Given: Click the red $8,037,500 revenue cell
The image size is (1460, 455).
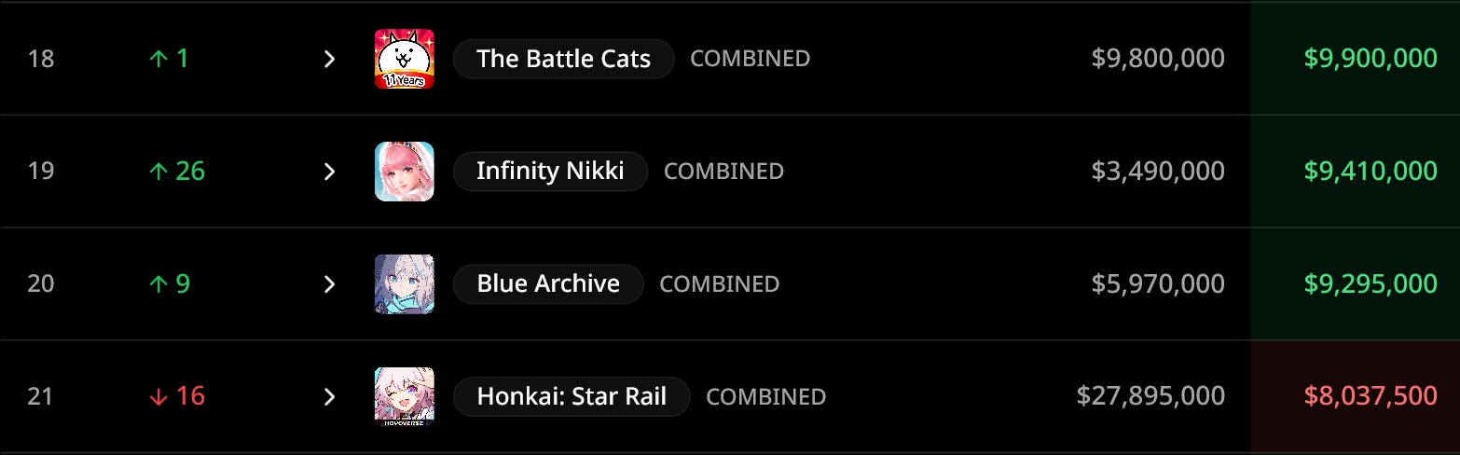Looking at the screenshot, I should (1370, 396).
